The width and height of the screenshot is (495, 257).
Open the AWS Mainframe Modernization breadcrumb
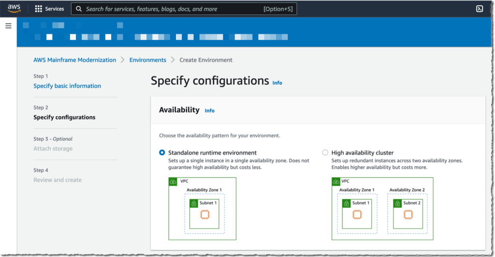[x=74, y=60]
